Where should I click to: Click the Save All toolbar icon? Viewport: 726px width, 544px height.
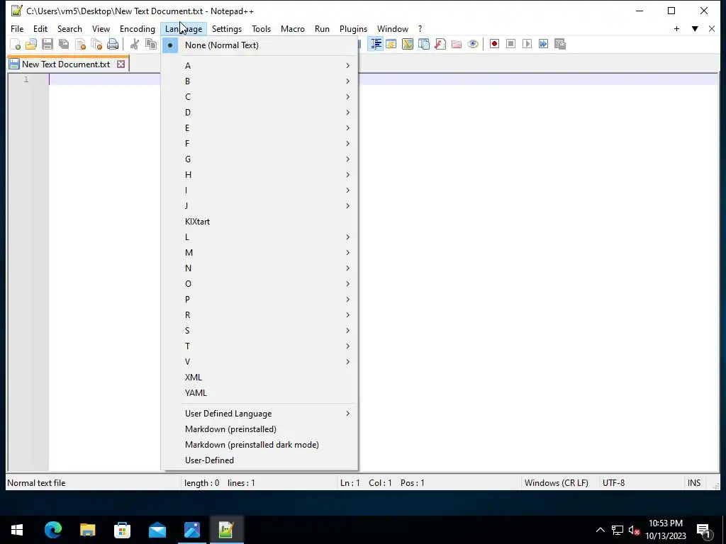pyautogui.click(x=63, y=45)
